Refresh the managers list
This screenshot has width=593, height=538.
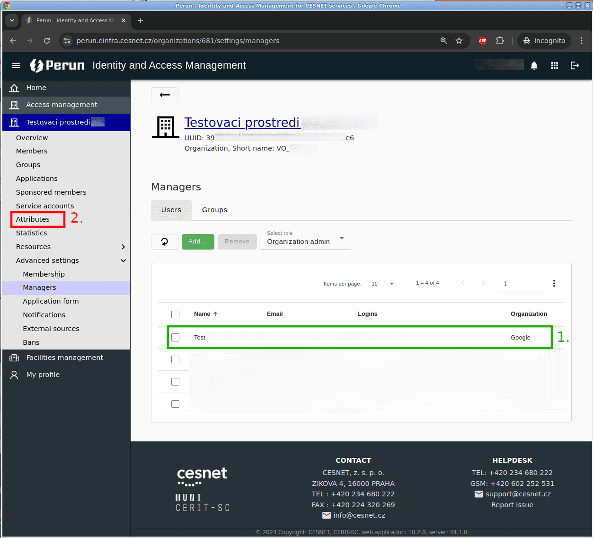tap(165, 242)
